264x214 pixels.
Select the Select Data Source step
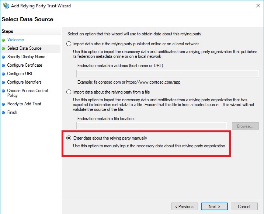pyautogui.click(x=24, y=48)
